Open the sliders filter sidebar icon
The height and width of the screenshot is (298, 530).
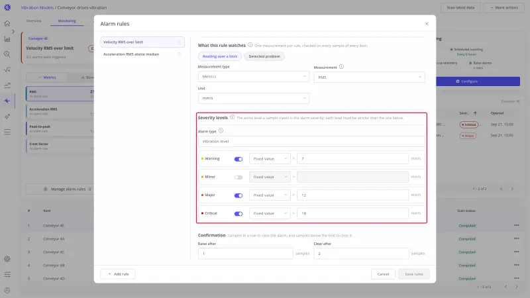click(x=7, y=274)
